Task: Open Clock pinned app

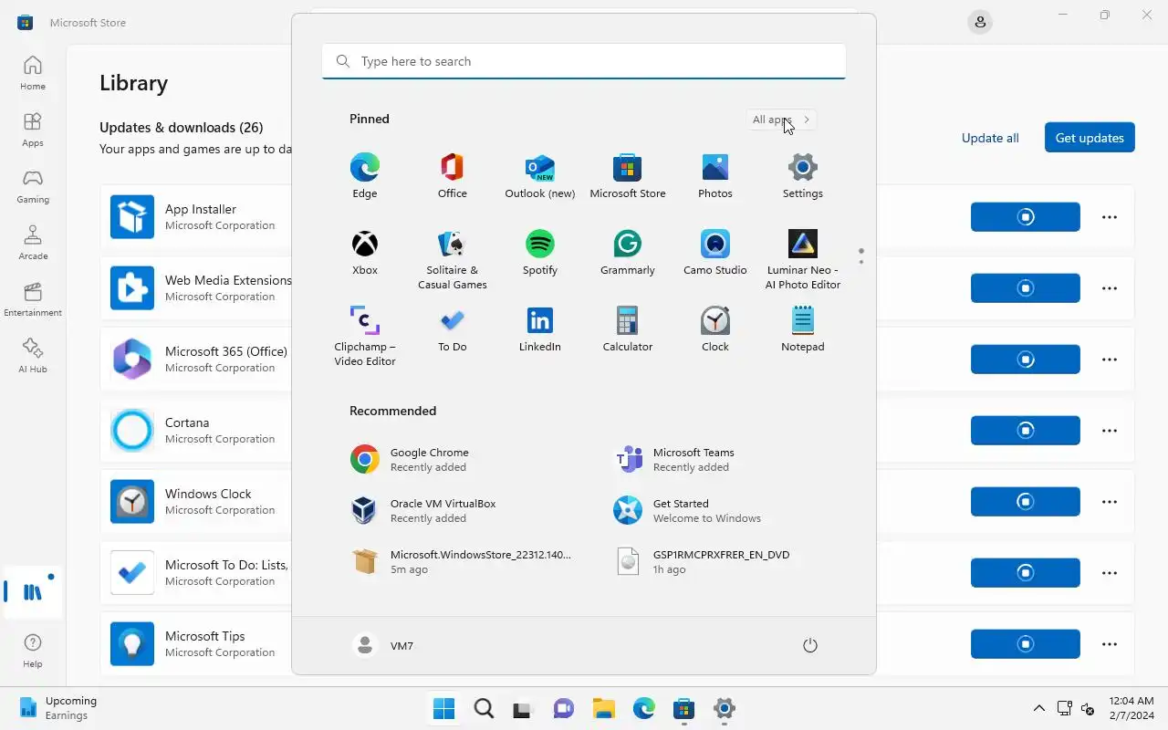Action: tap(715, 328)
